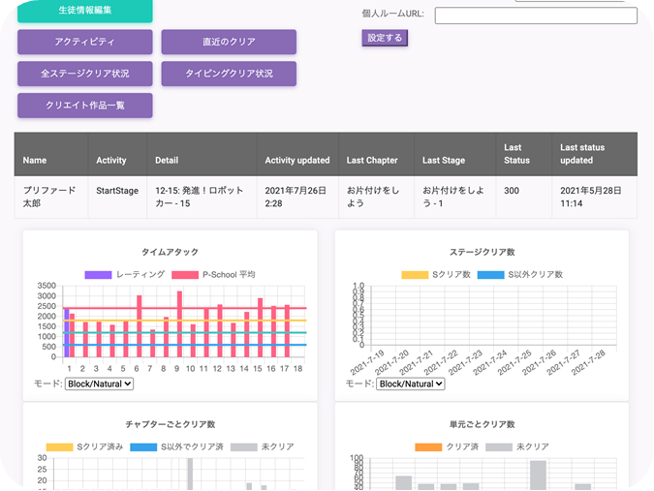Screen dimensions: 654x491
Task: Focus the 個人ルームURL input field
Action: point(535,15)
